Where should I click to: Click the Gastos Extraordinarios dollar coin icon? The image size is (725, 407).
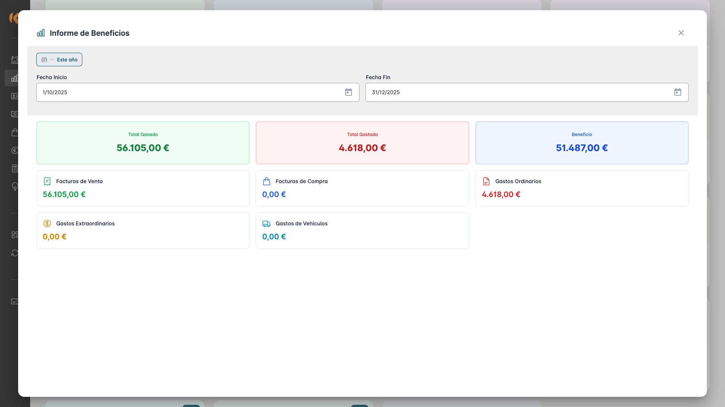(x=47, y=223)
